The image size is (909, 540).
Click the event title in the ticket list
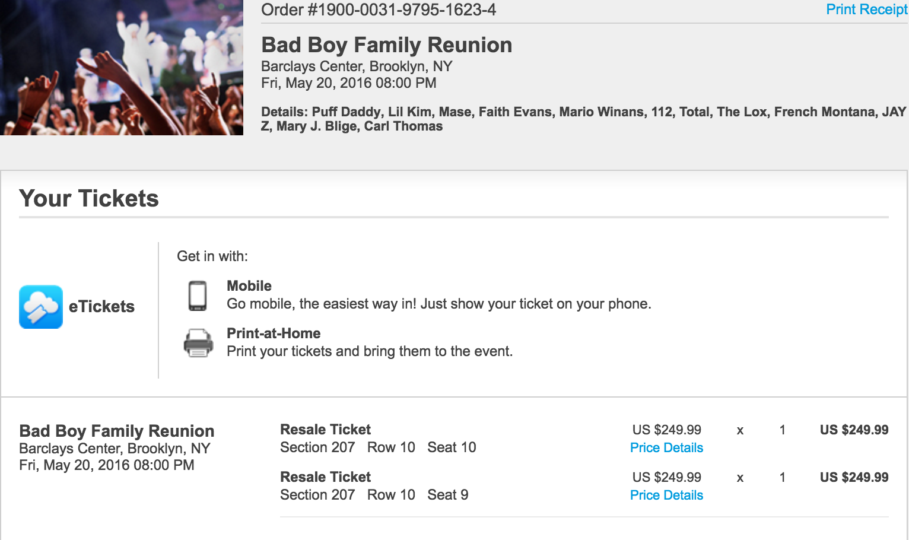(117, 431)
